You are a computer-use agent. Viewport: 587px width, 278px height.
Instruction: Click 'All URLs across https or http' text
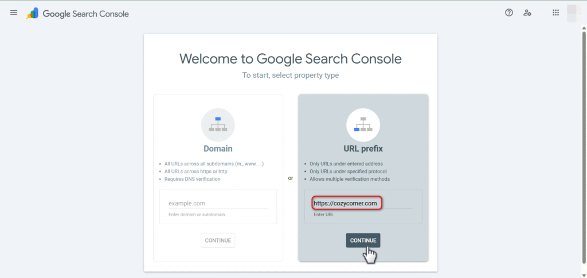point(196,172)
